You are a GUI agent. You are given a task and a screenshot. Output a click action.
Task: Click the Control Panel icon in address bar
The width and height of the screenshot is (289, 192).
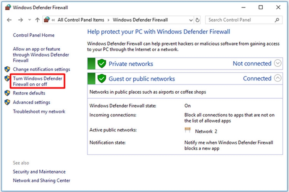pyautogui.click(x=47, y=20)
